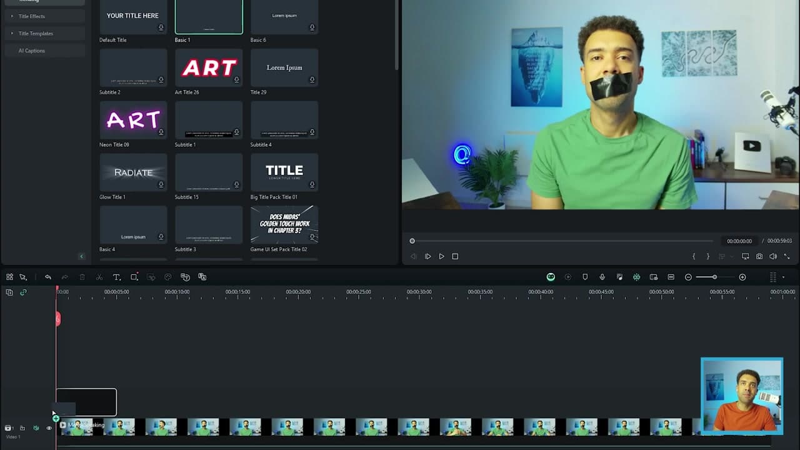Viewport: 800px width, 450px height.
Task: Click the zoom-to-fit timeline icon
Action: pos(671,277)
